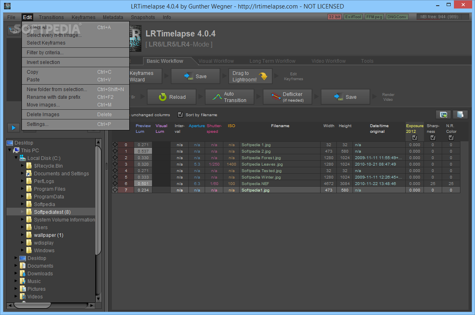The height and width of the screenshot is (315, 475).
Task: Click the folder tree vertical scrollbar
Action: pos(98,200)
